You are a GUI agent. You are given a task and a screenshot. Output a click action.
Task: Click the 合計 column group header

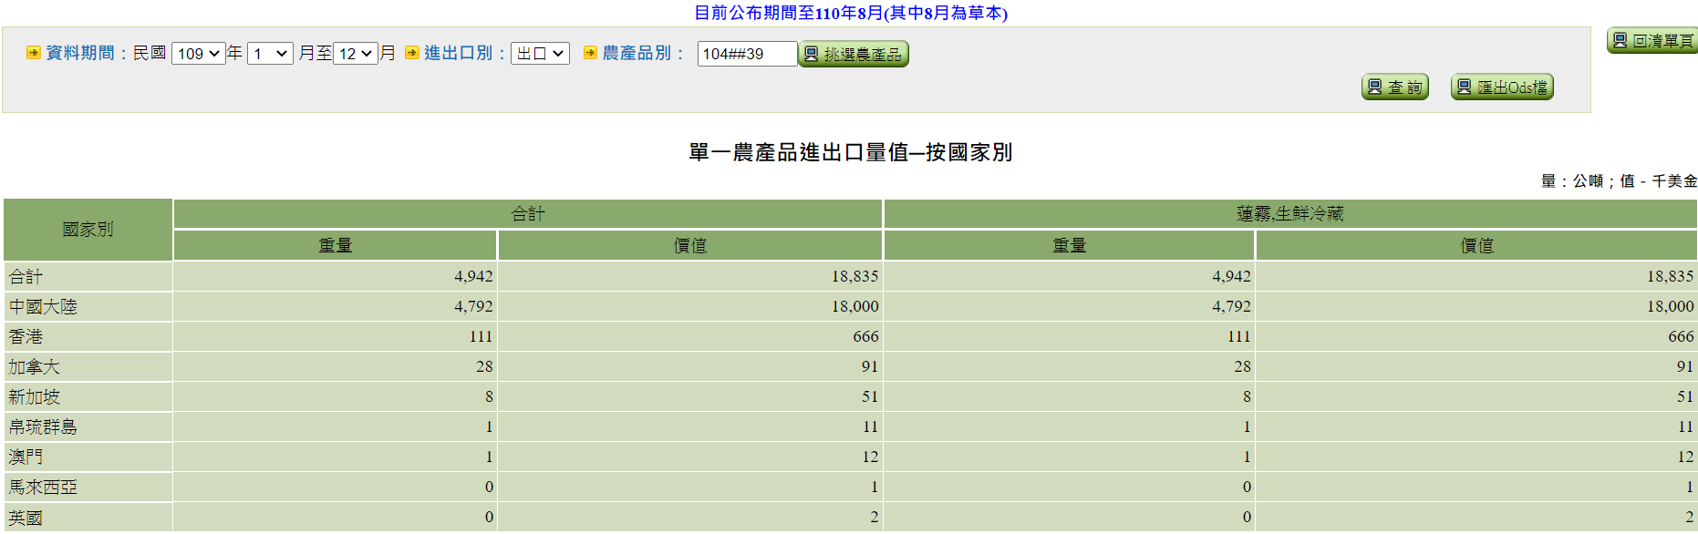(527, 214)
